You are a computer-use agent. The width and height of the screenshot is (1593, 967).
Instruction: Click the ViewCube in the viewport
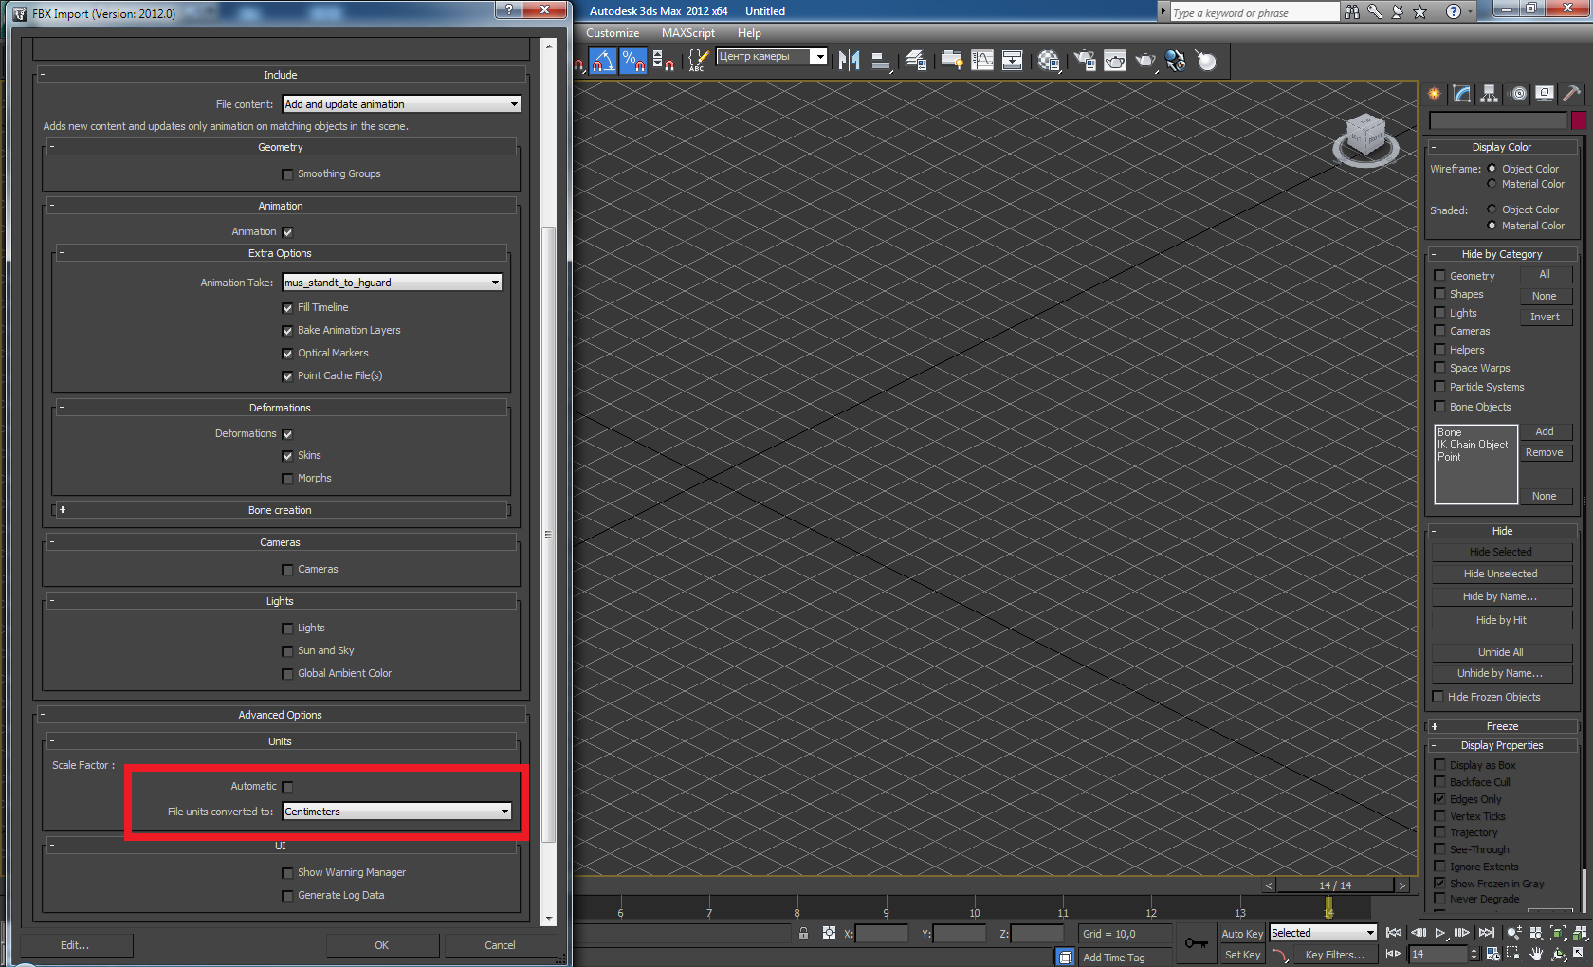click(1365, 138)
